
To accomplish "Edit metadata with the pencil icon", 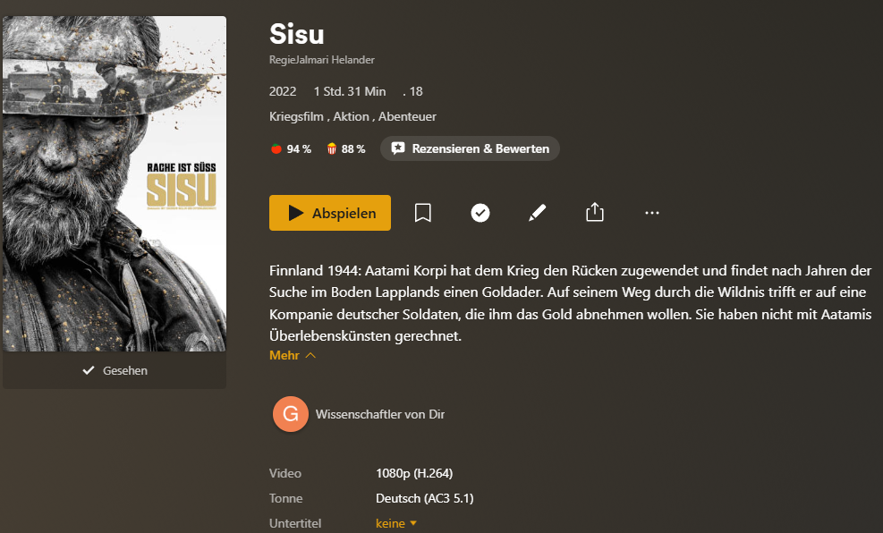I will [538, 213].
